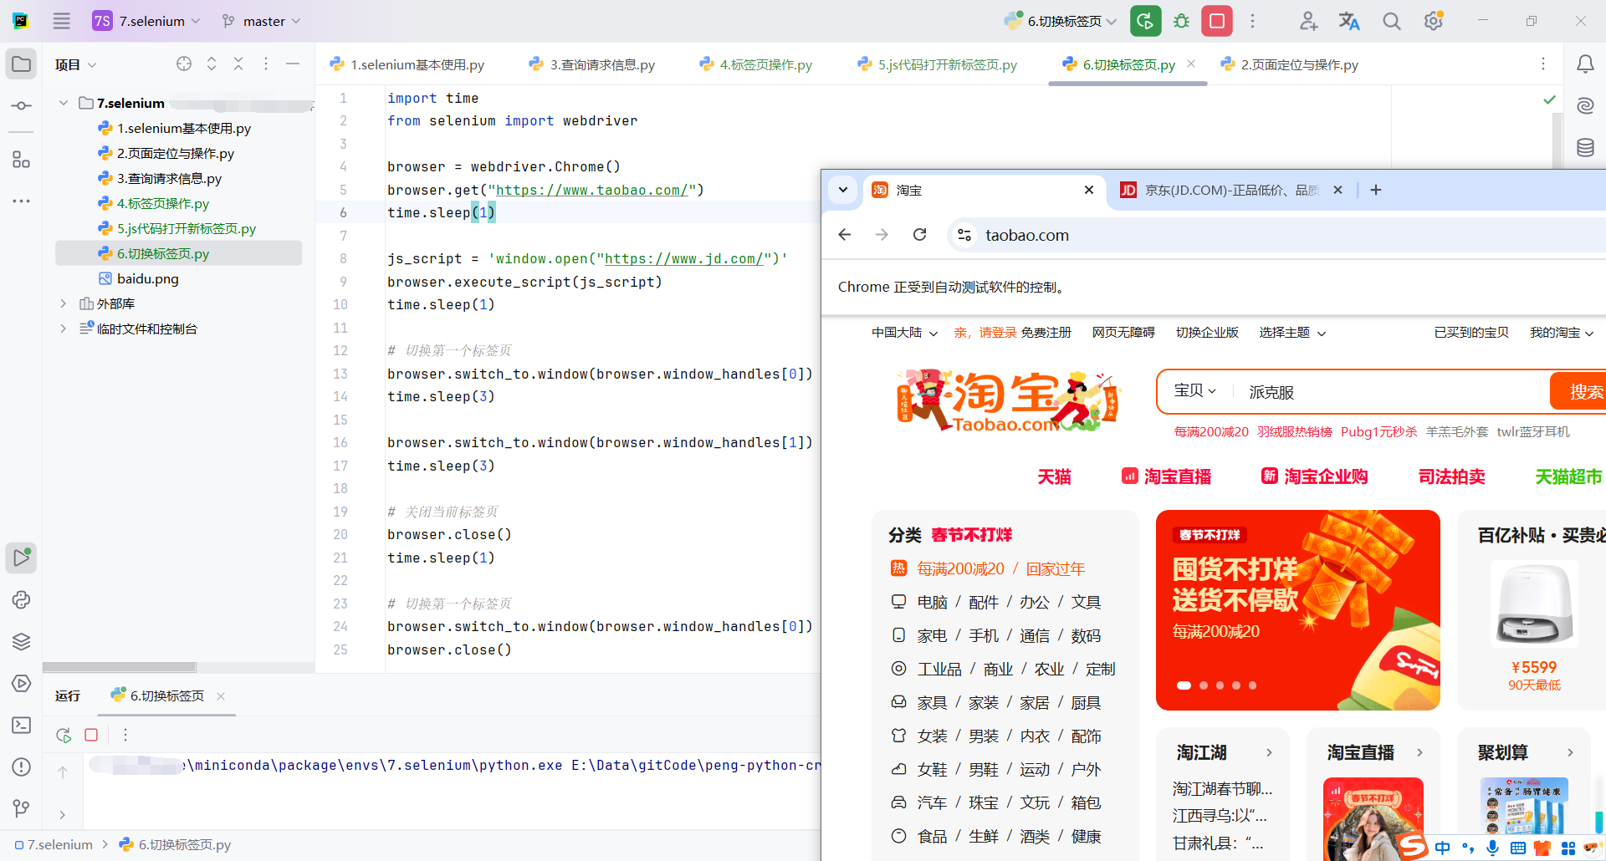The height and width of the screenshot is (861, 1606).
Task: Click the Rerun icon in the Run panel toolbar
Action: [64, 735]
